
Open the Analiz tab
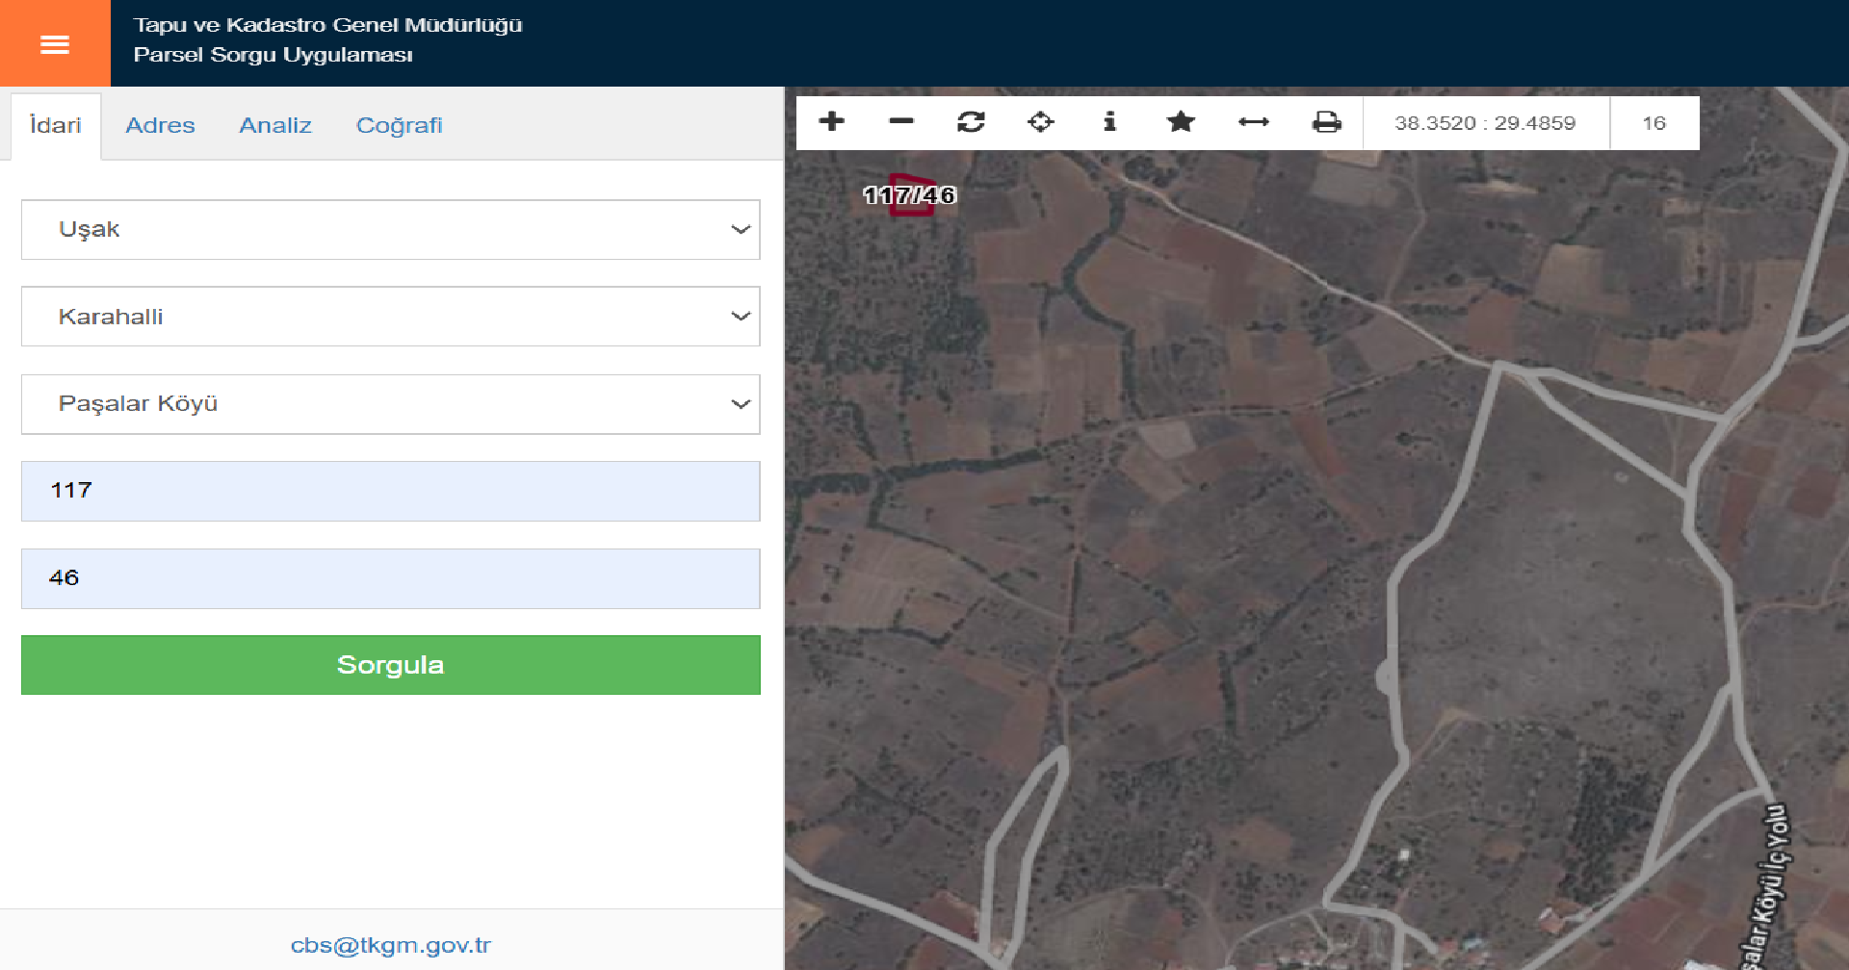click(x=275, y=125)
